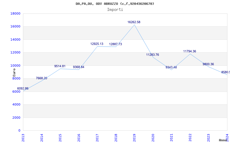The width and height of the screenshot is (230, 143).
Task: Click the 'Euro' y-axis label
Action: click(14, 73)
